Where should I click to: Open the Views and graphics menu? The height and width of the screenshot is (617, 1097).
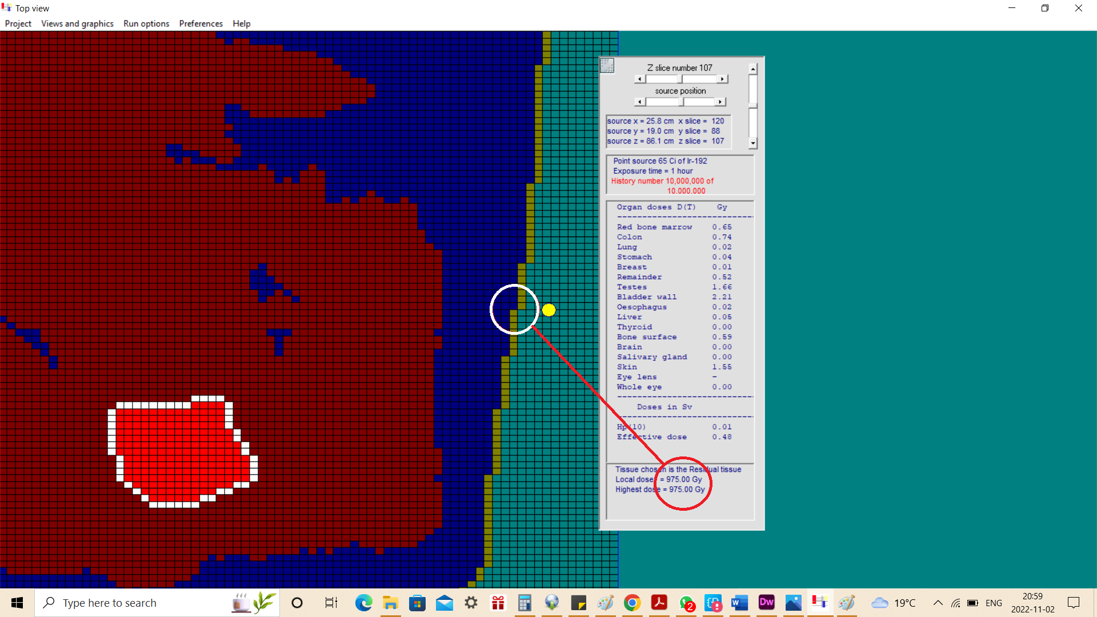pyautogui.click(x=77, y=23)
